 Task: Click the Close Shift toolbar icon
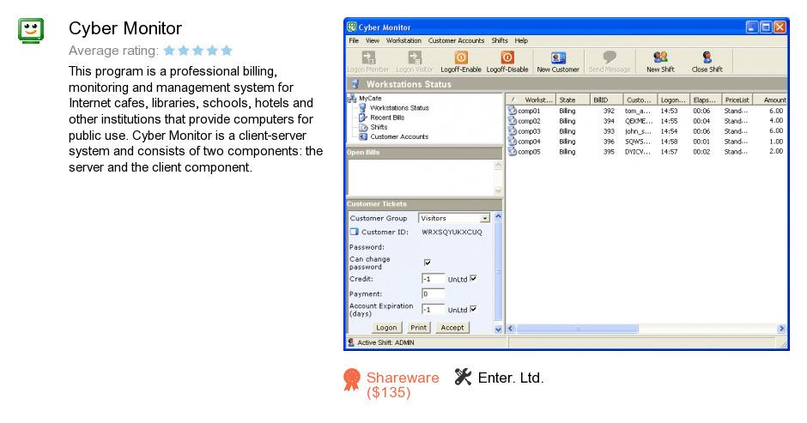[x=707, y=57]
